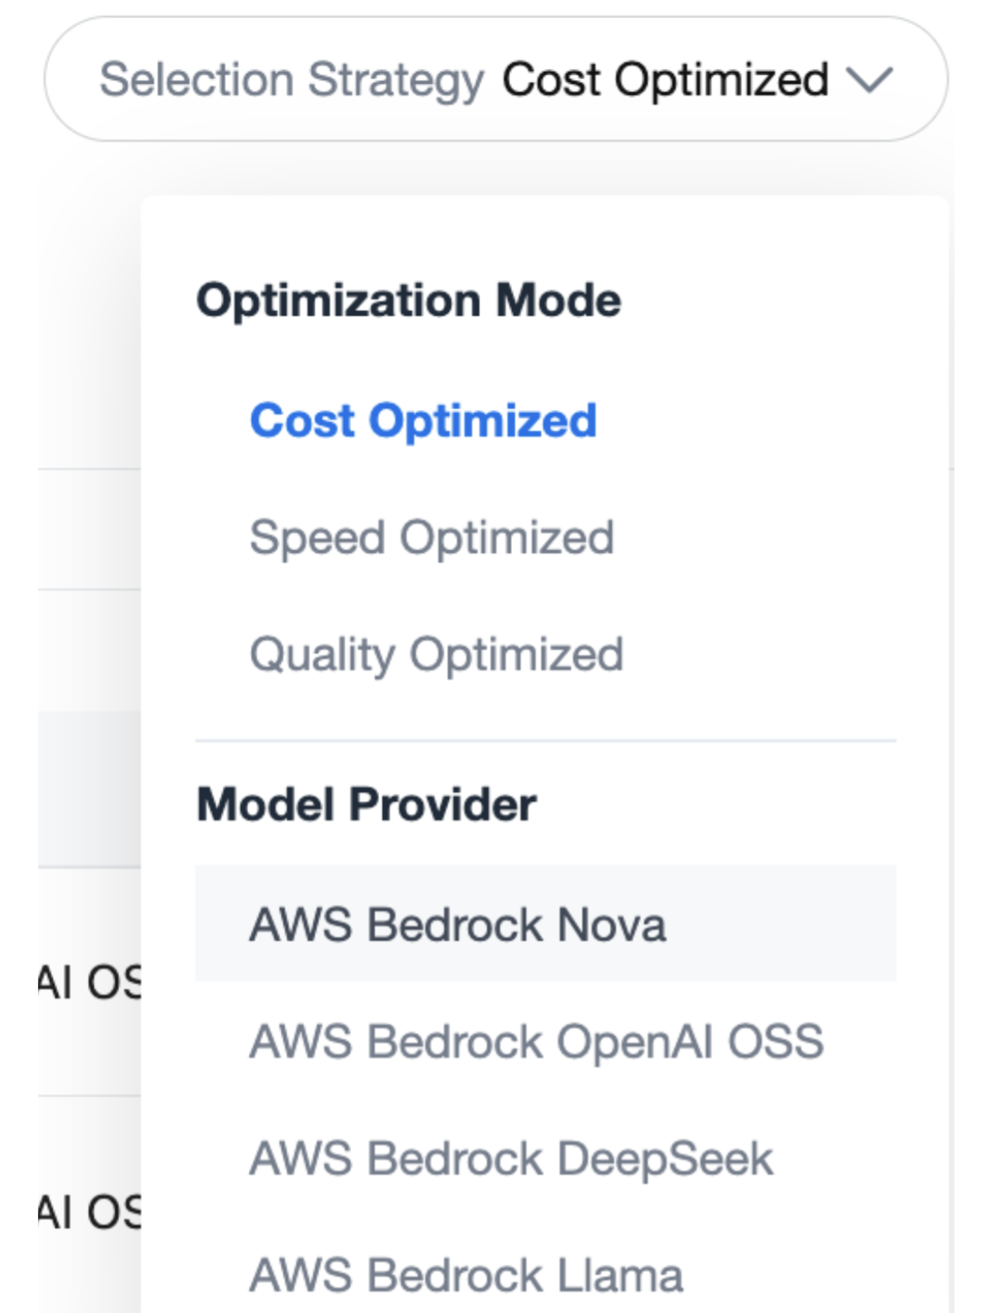Screen dimensions: 984x1313
Task: Click the Optimization Mode section header
Action: coord(408,301)
